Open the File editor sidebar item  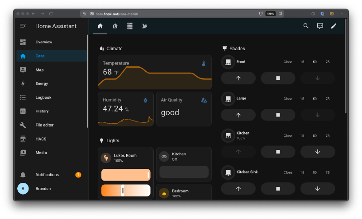coord(44,125)
